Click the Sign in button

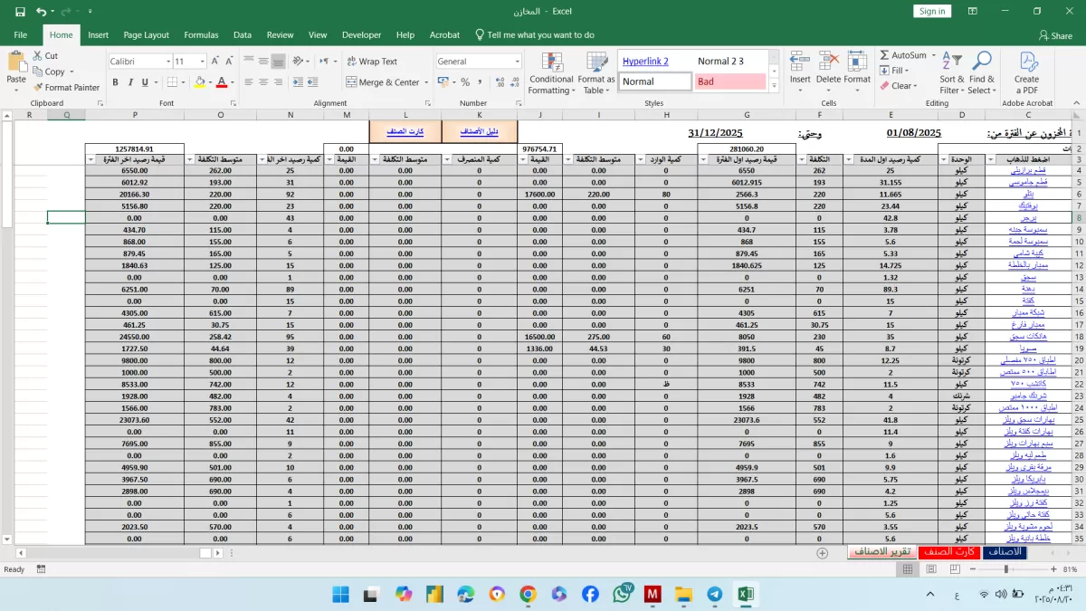[x=931, y=11]
